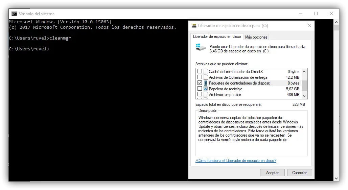
Task: Click the drive icon beside the 6,46 GB message
Action: click(x=201, y=47)
